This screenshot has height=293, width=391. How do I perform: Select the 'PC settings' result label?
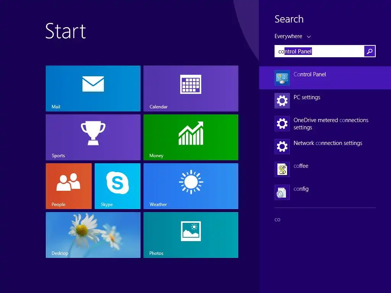pyautogui.click(x=307, y=97)
